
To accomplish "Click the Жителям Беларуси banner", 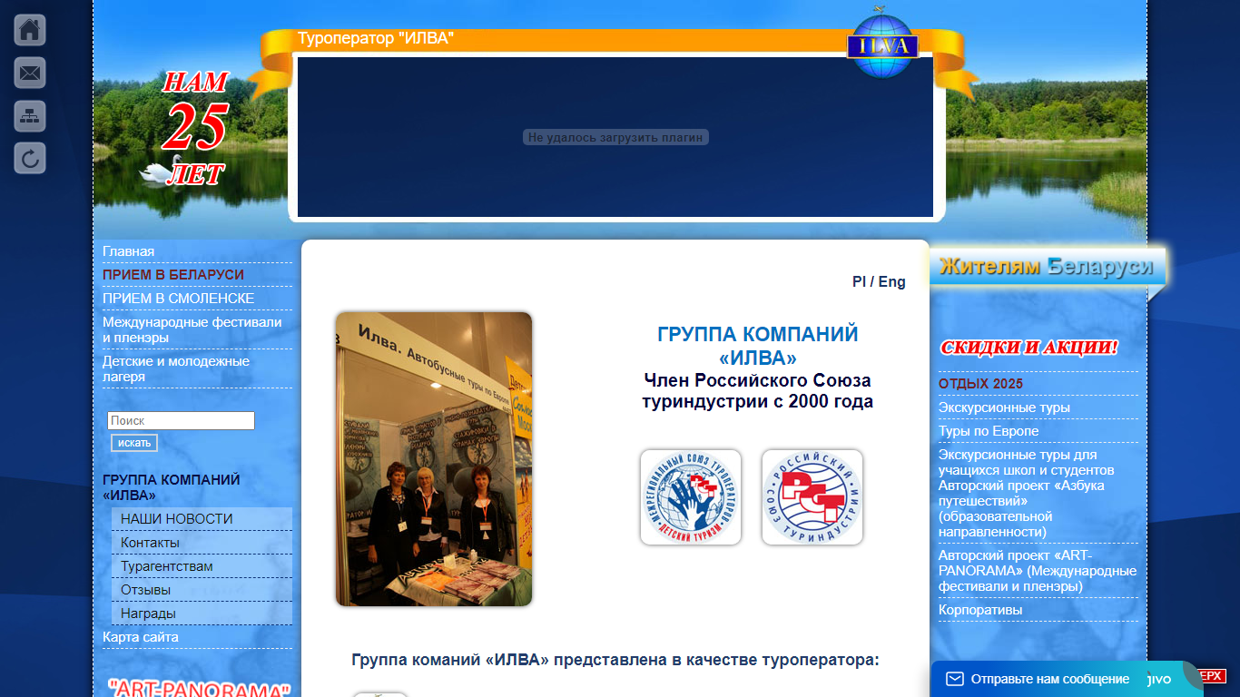I will tap(1047, 267).
